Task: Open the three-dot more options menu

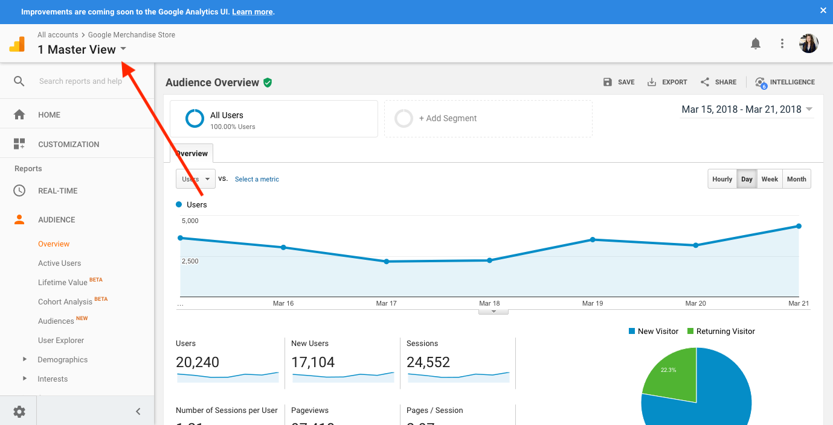Action: [782, 43]
